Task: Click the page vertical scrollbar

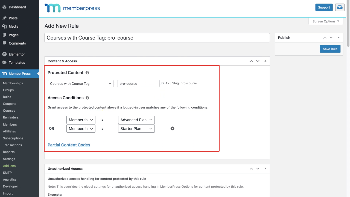Action: coord(348,23)
